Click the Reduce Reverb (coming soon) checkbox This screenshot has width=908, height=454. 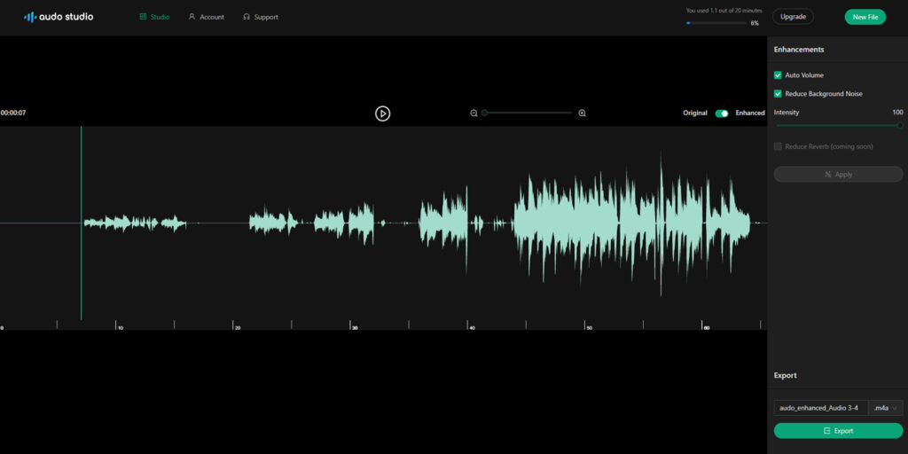(778, 146)
